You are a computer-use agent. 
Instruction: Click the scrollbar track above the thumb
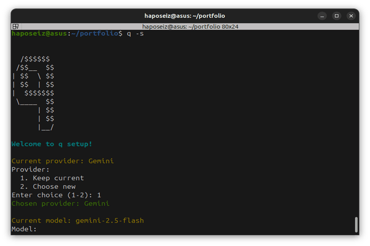click(x=356, y=123)
